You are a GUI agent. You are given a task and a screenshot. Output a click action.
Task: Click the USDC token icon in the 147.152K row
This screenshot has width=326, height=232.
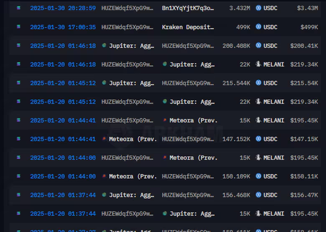[259, 138]
